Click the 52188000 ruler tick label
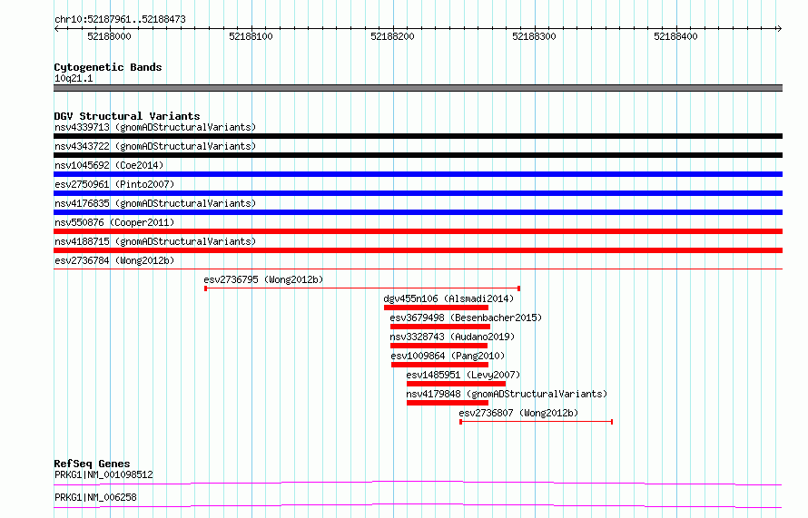Image resolution: width=808 pixels, height=518 pixels. click(109, 36)
